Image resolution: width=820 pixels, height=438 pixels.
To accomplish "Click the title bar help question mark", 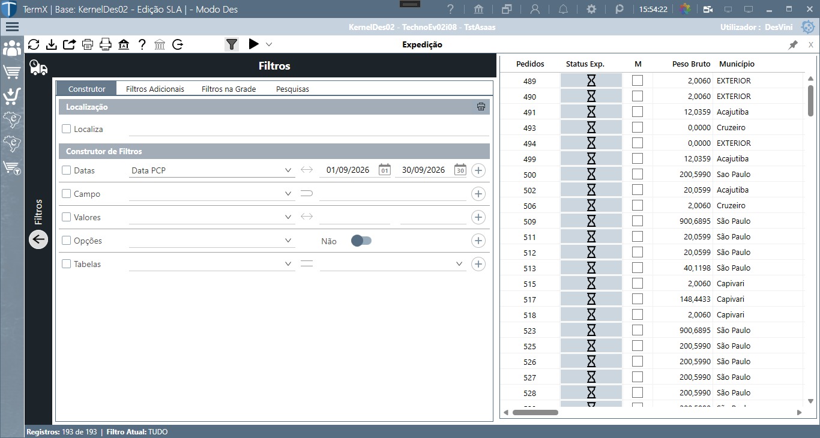I will click(x=451, y=9).
